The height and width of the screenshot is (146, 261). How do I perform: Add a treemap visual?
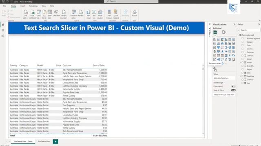coord(234,47)
